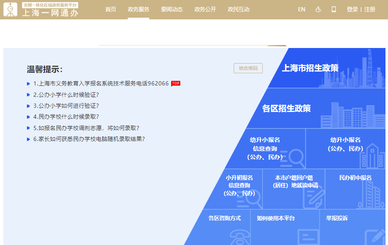Open the 首页 menu item

[110, 9]
